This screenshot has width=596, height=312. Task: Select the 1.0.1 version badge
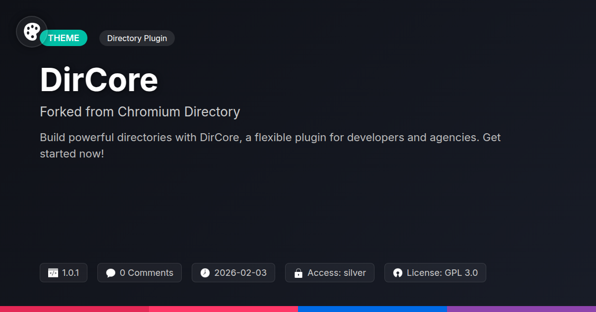64,273
